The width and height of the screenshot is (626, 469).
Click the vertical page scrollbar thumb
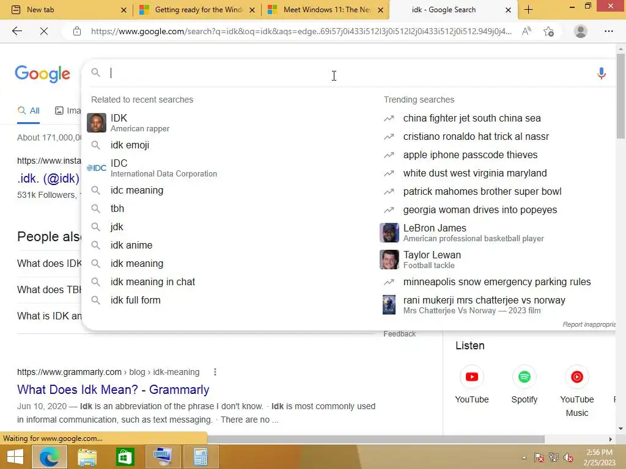click(620, 96)
